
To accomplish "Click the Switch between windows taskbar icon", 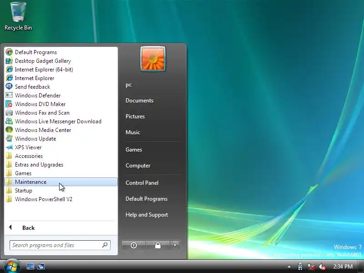I will [x=41, y=266].
